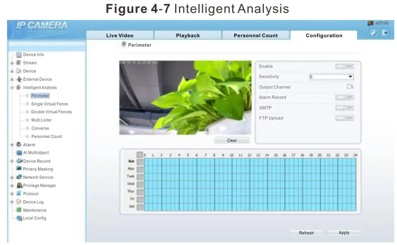Open Maintenance via its sidebar icon

tap(19, 210)
